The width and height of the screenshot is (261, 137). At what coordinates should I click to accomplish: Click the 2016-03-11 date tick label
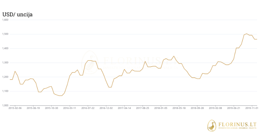69,108
